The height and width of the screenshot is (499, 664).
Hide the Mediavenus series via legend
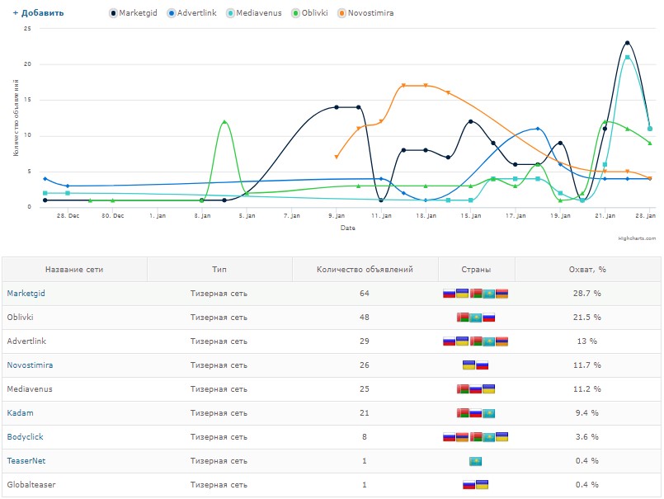pos(254,13)
